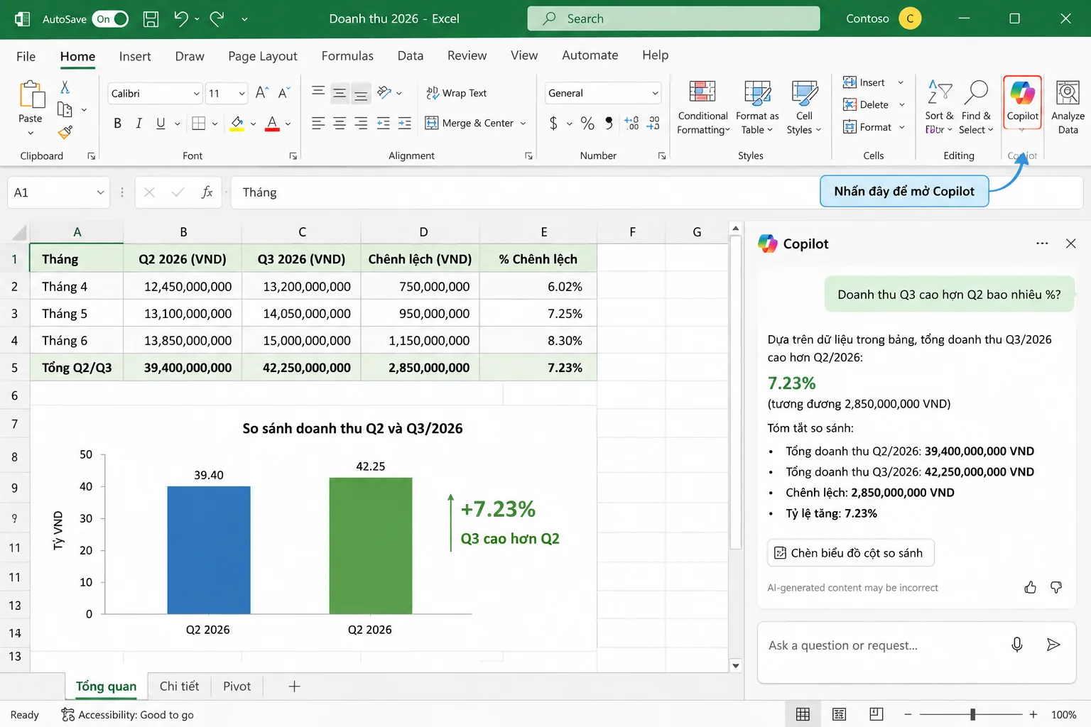Click Contoso account avatar
The width and height of the screenshot is (1091, 727).
coord(910,18)
